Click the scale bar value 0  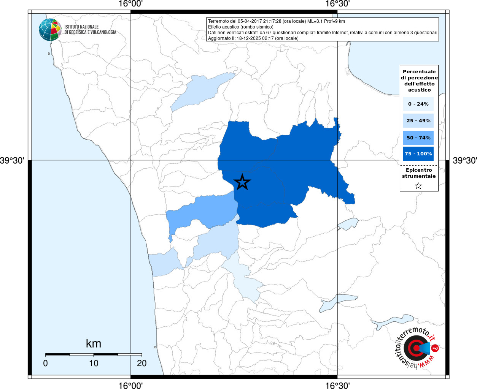[46, 363]
